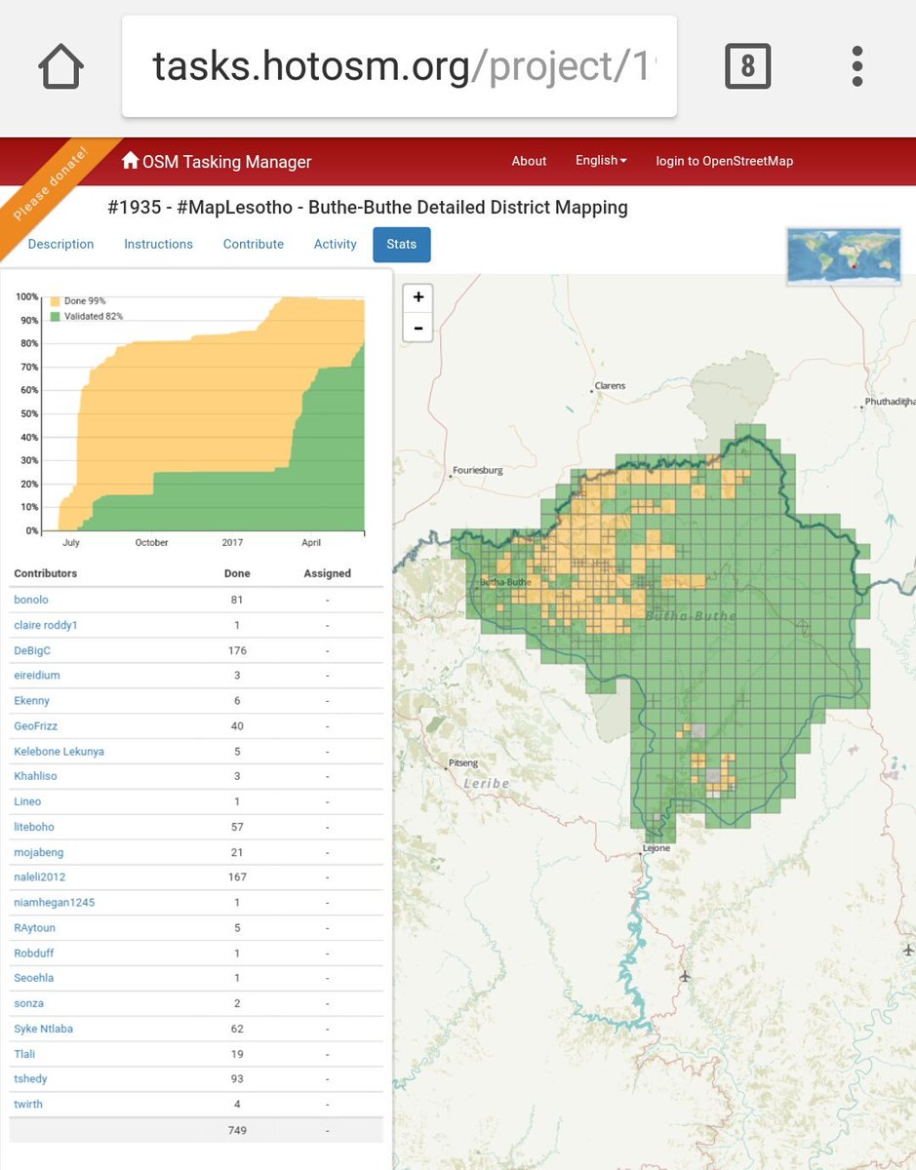The width and height of the screenshot is (916, 1170).
Task: Click the lower airplane airport marker on the map
Action: tap(685, 976)
